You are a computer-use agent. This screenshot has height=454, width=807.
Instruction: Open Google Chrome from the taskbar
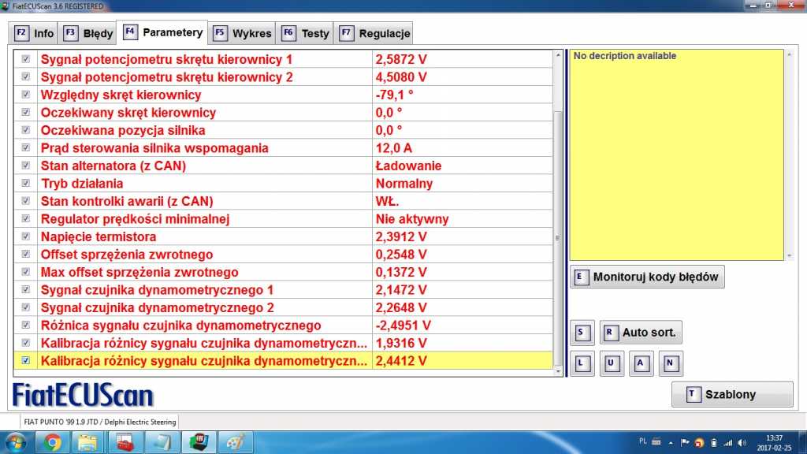pyautogui.click(x=54, y=442)
